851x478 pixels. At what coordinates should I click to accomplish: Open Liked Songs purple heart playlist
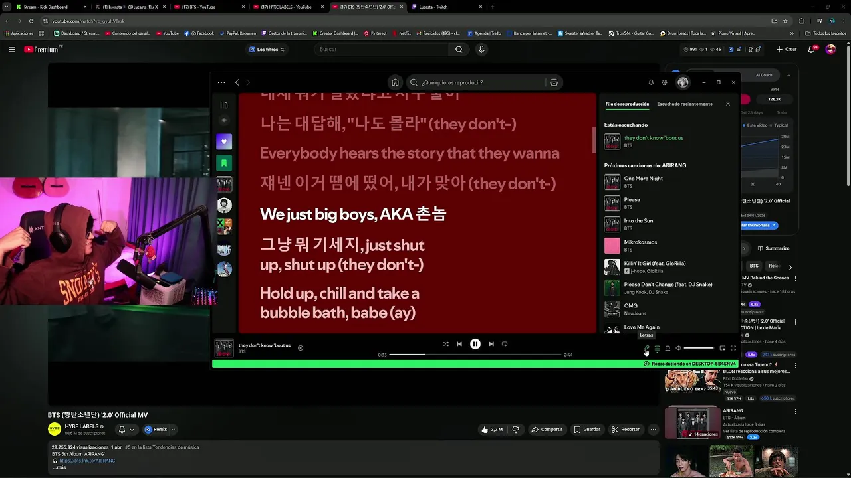click(x=224, y=141)
